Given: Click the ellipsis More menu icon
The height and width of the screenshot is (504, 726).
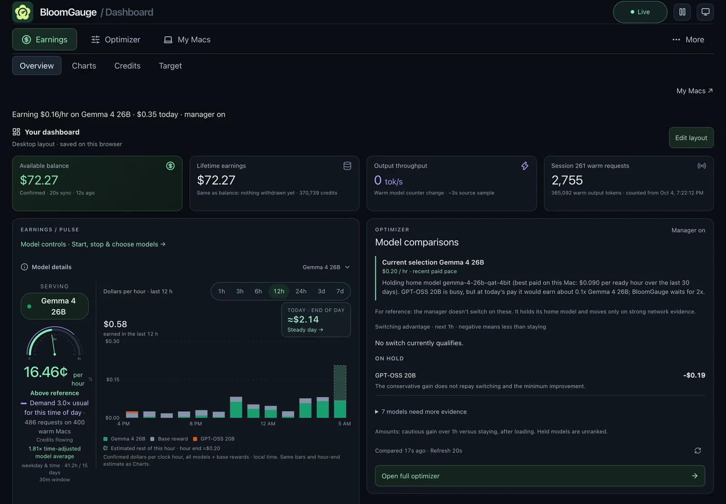Looking at the screenshot, I should [x=676, y=39].
